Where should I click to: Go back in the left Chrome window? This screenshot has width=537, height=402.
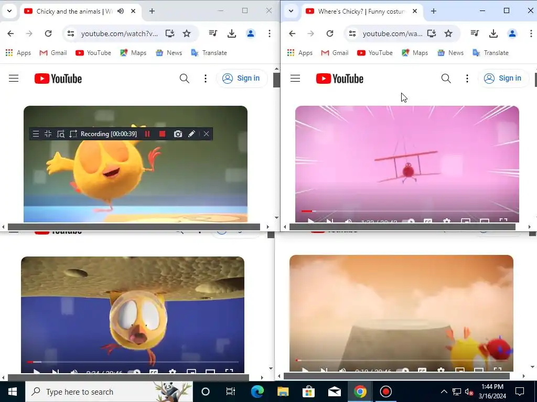(10, 33)
